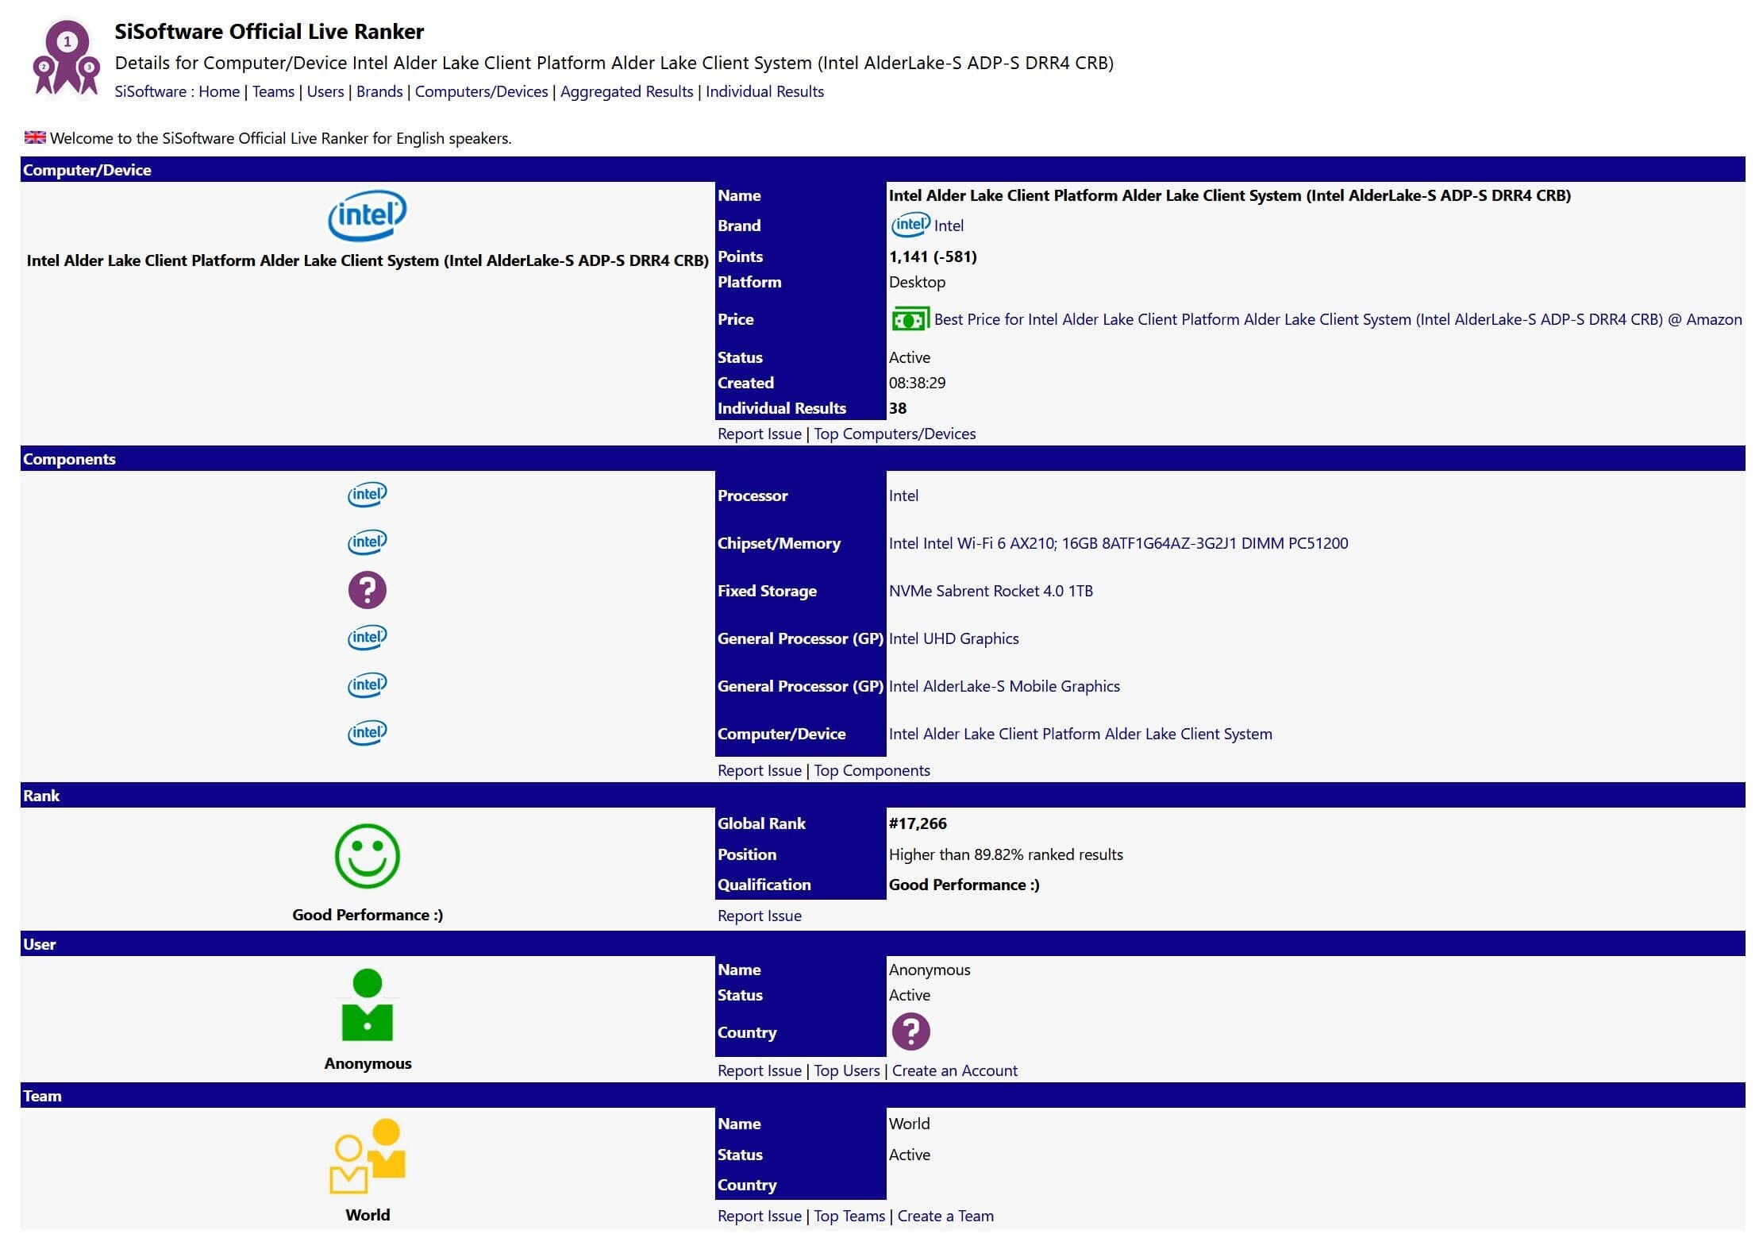Open Intel AlderLake-S Mobile Graphics link
1763x1234 pixels.
click(x=1004, y=686)
